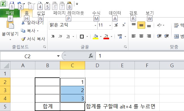184x111 pixels.
Task: Open the Undo history dropdown arrow
Action: [x=24, y=4]
